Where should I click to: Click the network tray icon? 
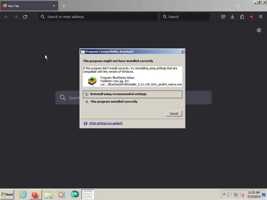coord(236,194)
